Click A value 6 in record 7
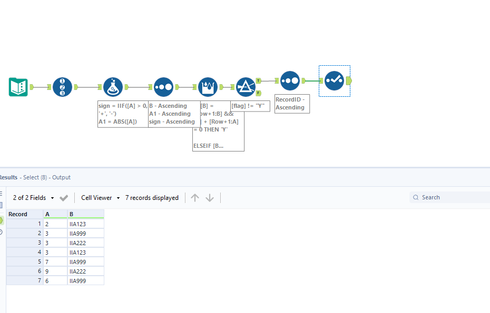This screenshot has height=313, width=490. pos(55,281)
